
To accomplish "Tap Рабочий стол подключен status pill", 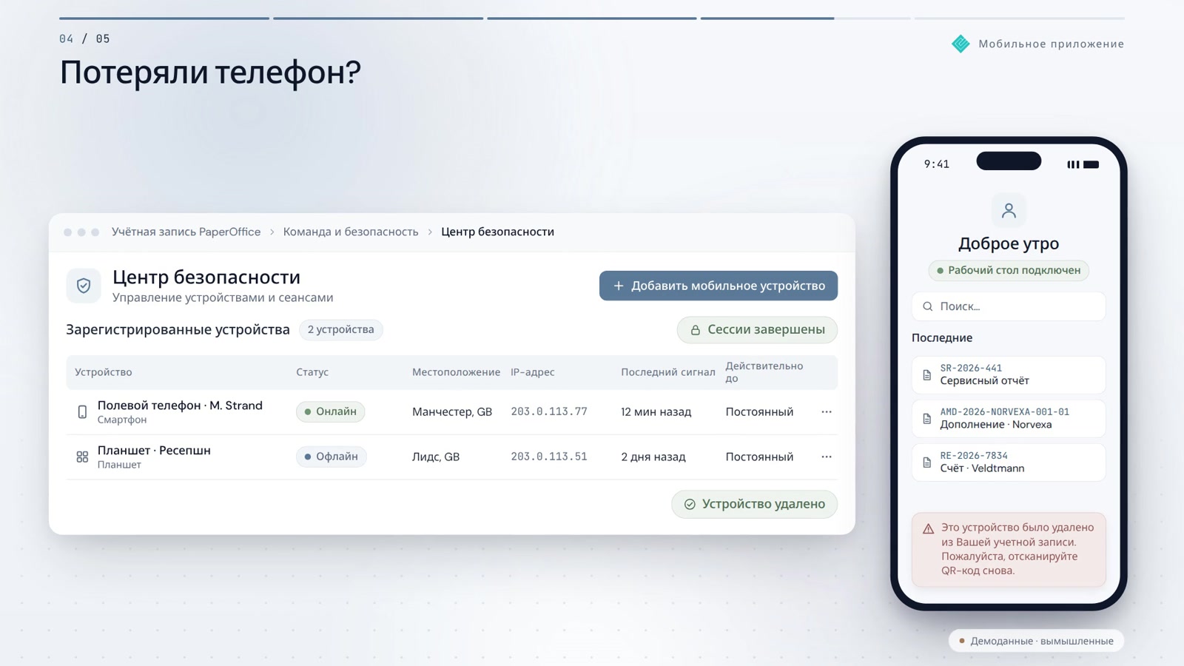I will [x=1009, y=270].
